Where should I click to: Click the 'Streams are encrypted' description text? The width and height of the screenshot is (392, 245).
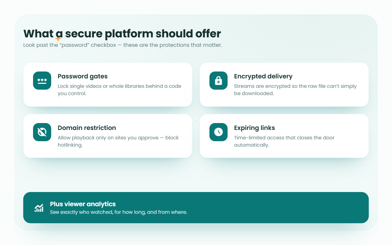pos(295,90)
